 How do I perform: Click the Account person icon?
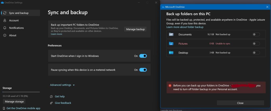(5, 20)
